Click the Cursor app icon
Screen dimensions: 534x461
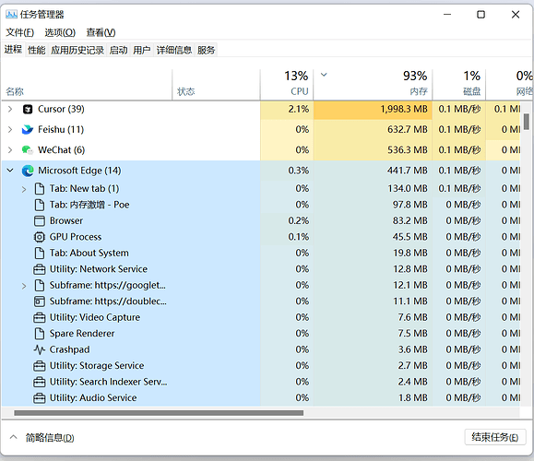click(28, 110)
